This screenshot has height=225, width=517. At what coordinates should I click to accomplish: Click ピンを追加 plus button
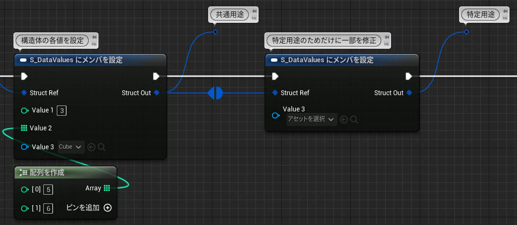click(x=108, y=208)
